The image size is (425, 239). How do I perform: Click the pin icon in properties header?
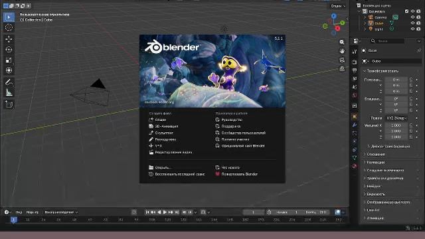coord(419,50)
